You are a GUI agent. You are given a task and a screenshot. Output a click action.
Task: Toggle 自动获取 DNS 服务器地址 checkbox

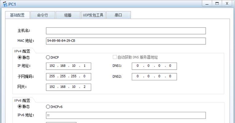(x=115, y=57)
